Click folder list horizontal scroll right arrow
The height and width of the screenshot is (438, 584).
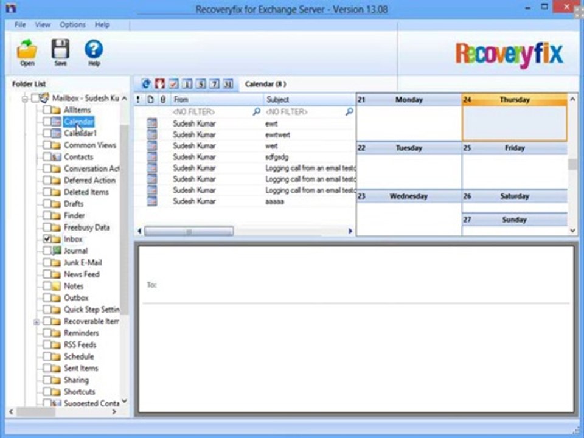pos(114,412)
